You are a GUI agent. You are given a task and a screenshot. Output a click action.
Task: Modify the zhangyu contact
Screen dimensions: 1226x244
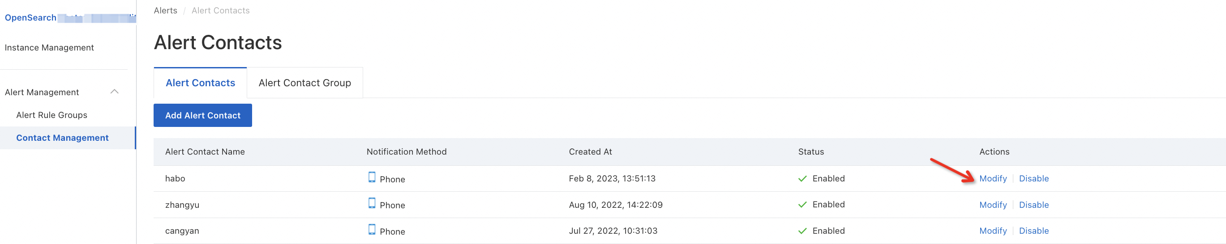point(993,205)
